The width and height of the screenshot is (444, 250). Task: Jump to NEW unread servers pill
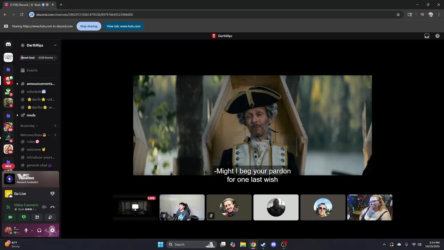8,166
